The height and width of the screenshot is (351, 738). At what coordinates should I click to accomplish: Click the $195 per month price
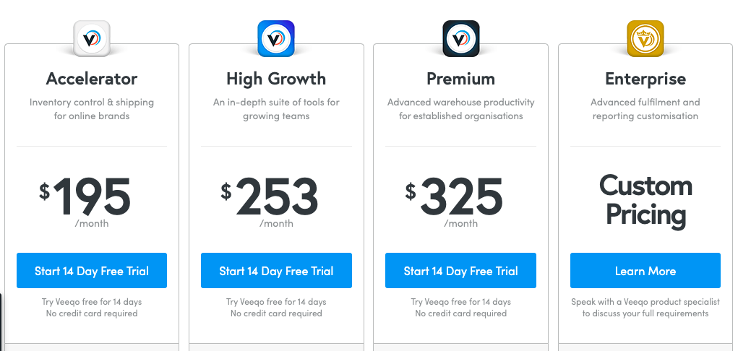click(x=86, y=201)
